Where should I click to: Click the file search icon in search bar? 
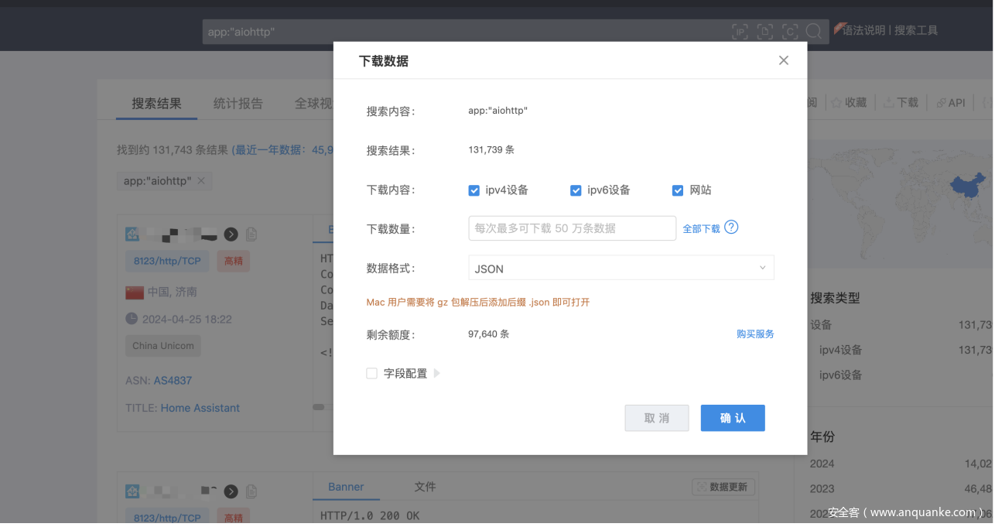765,32
